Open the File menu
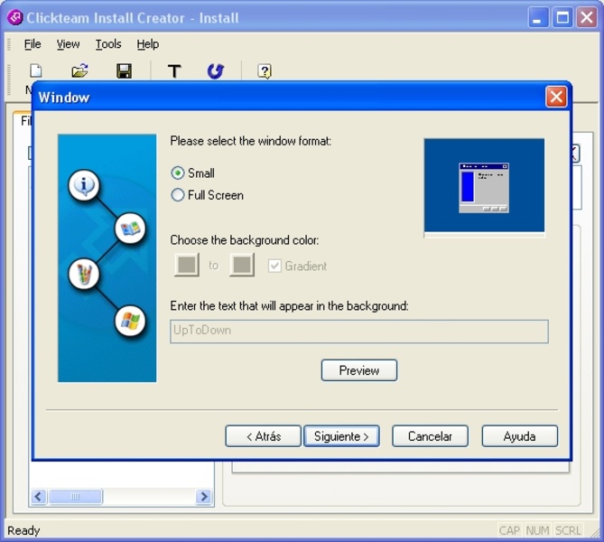 33,44
